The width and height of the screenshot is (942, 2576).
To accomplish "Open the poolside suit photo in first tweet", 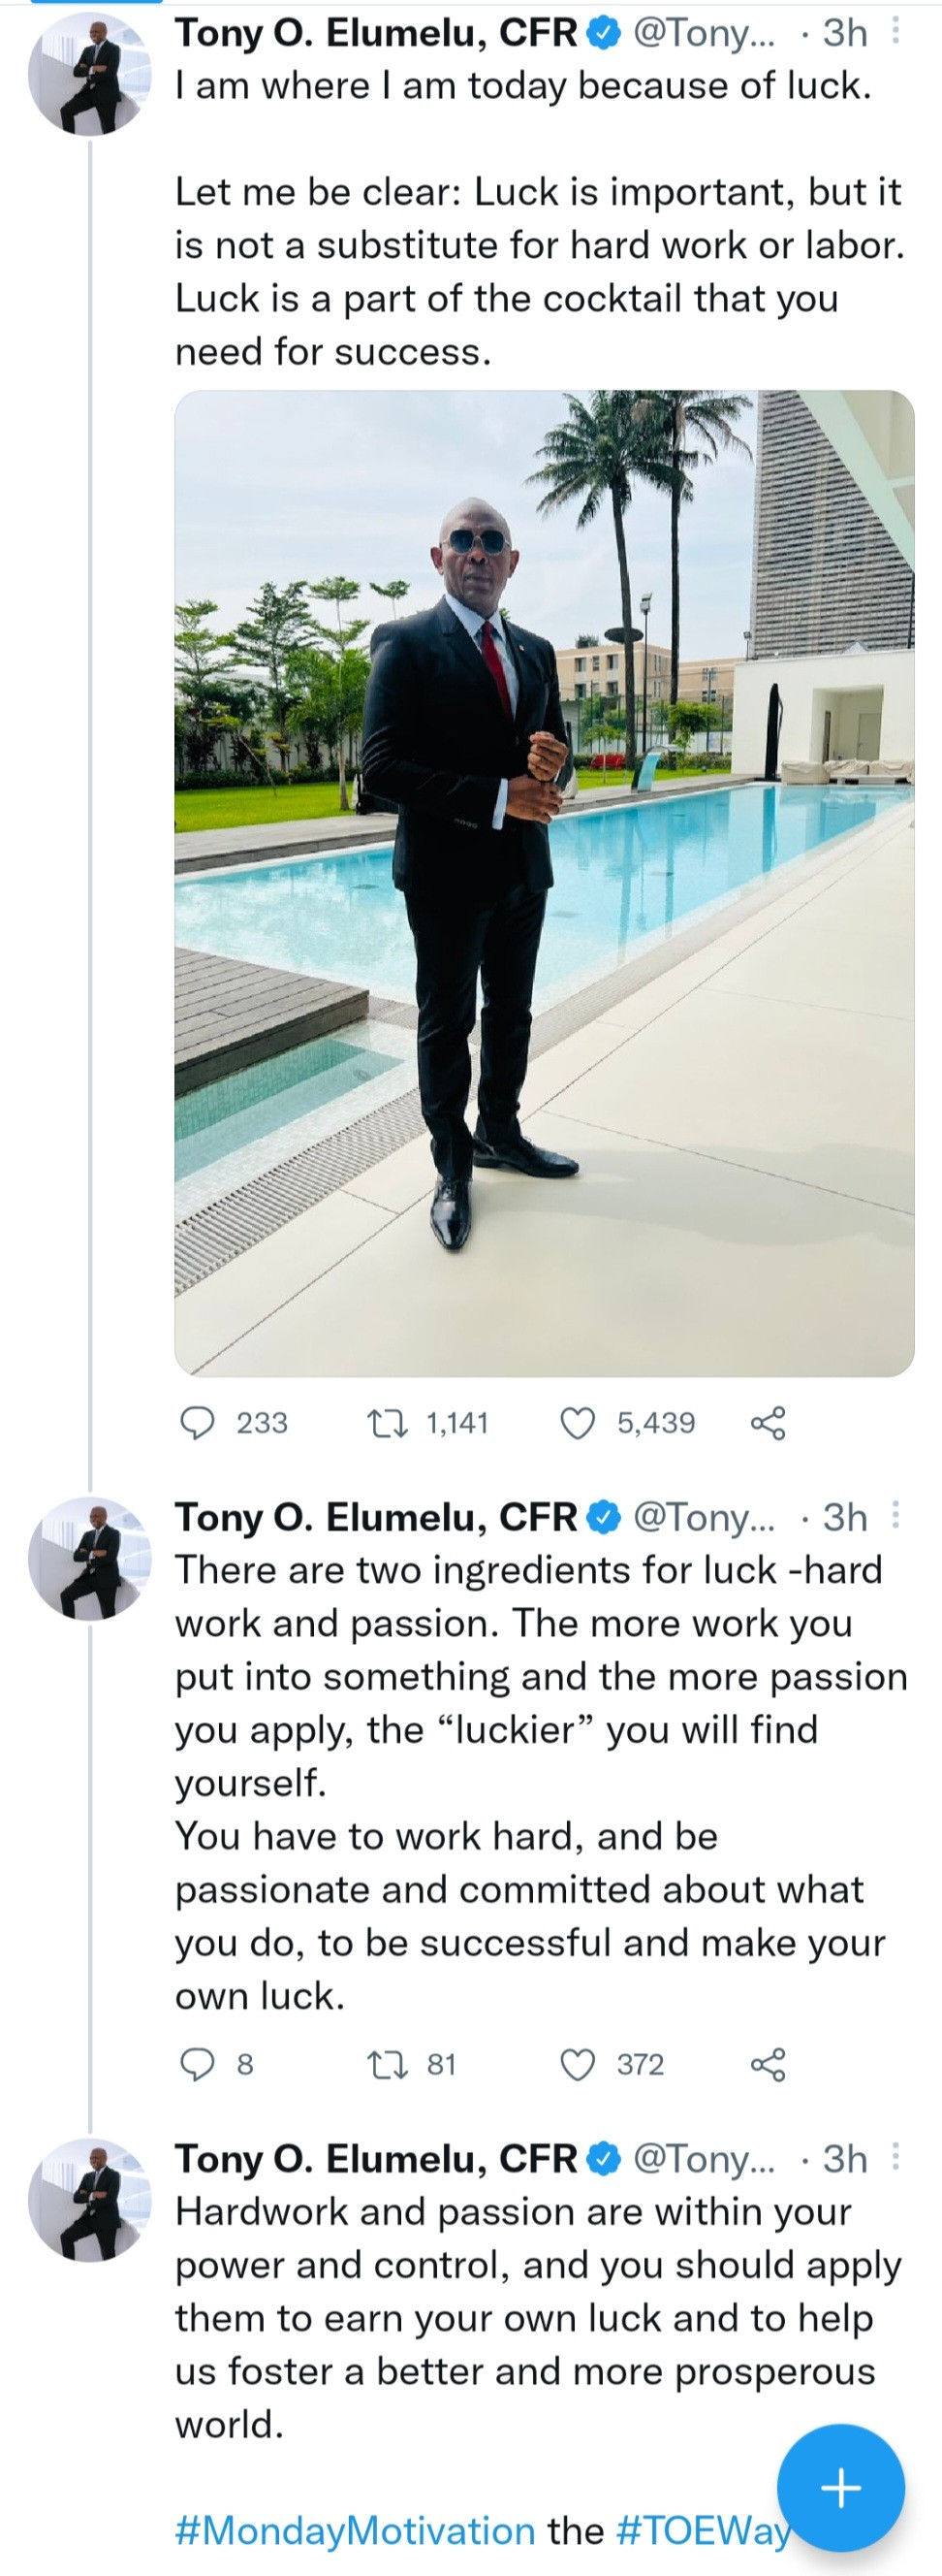I will tap(545, 882).
